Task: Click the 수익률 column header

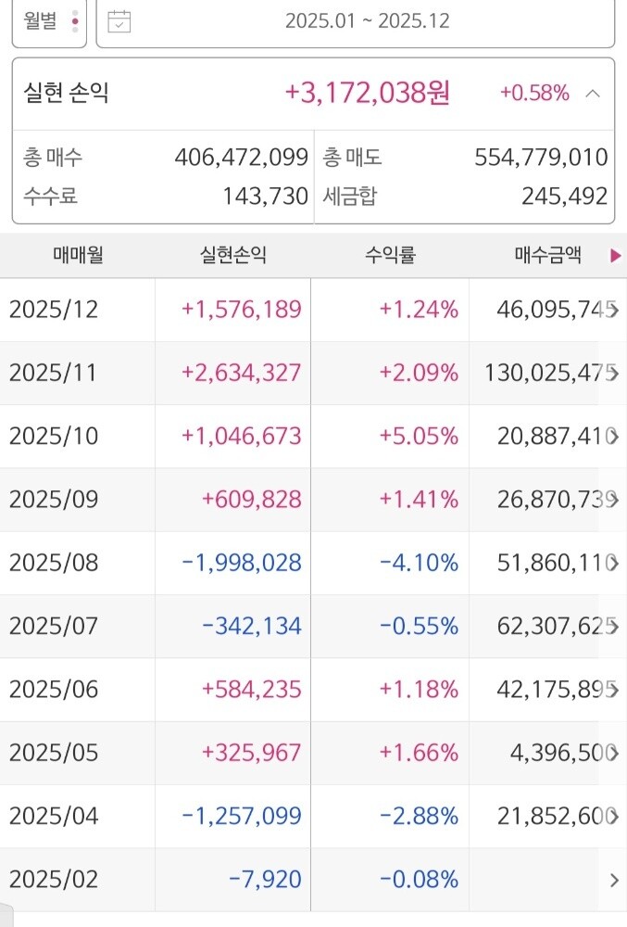Action: click(390, 256)
